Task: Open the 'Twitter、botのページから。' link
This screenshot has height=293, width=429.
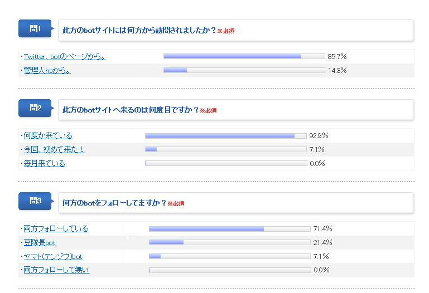Action: pos(65,56)
